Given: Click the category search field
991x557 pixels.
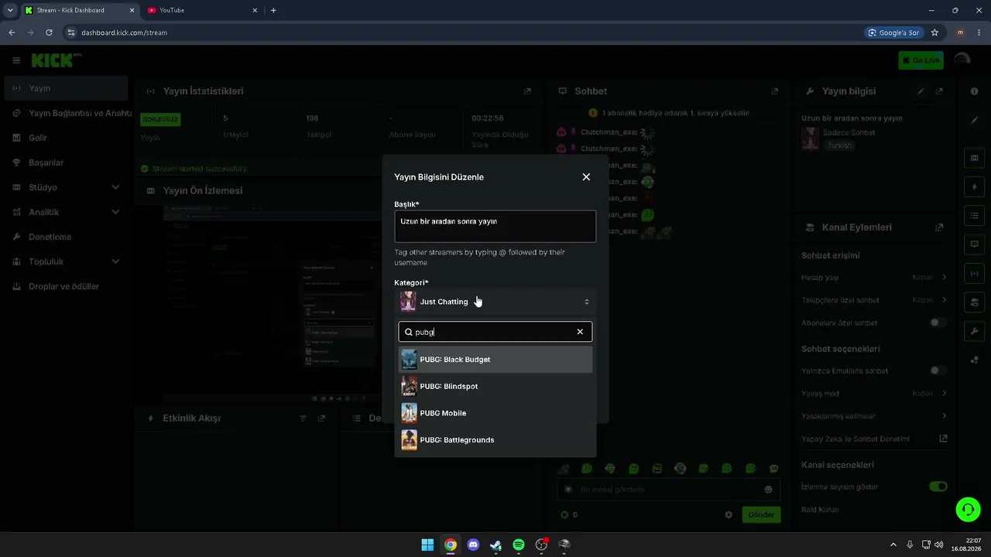Looking at the screenshot, I should tap(495, 332).
